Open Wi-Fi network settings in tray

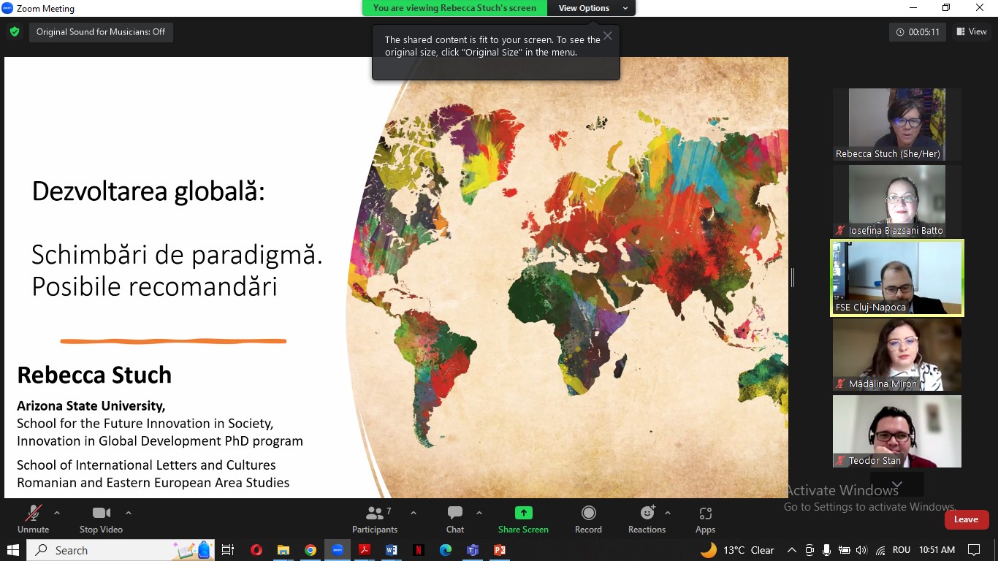(x=880, y=550)
